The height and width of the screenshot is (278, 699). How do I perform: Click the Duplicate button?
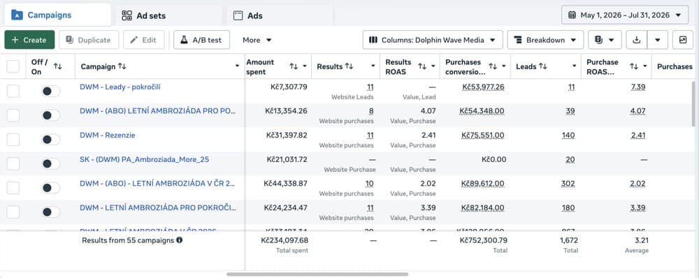(89, 40)
